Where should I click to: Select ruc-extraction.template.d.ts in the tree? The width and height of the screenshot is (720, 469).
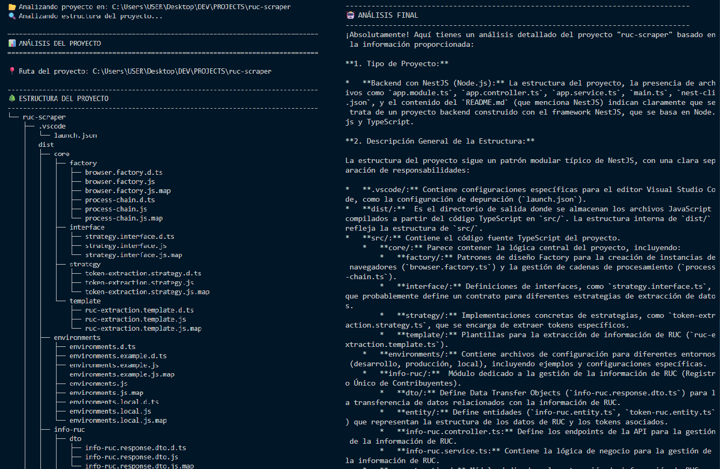click(139, 310)
